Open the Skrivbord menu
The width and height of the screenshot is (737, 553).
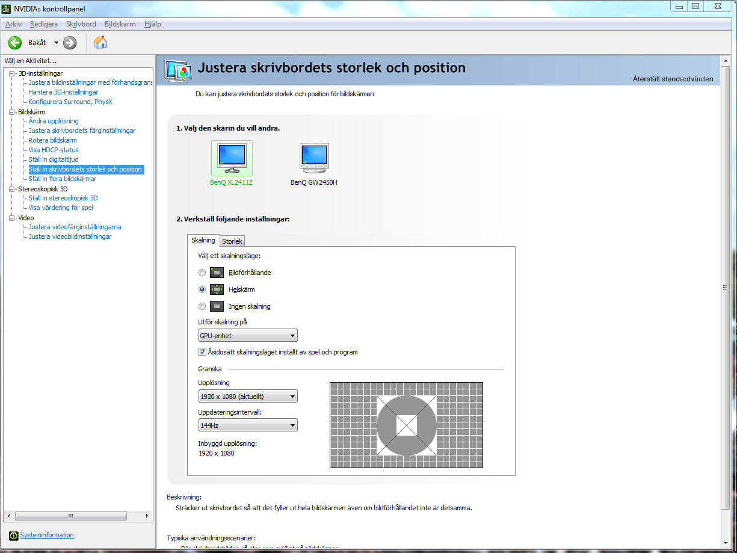click(81, 24)
